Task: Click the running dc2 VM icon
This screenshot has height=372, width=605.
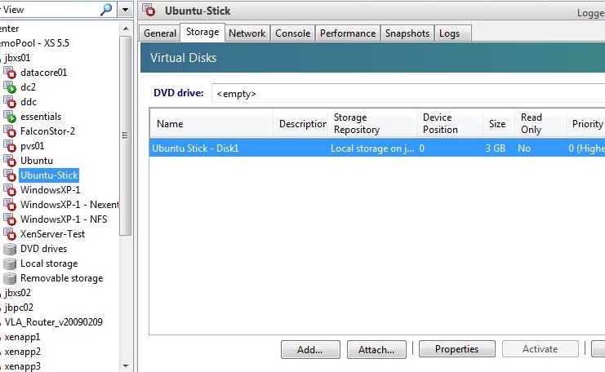Action: click(x=10, y=87)
